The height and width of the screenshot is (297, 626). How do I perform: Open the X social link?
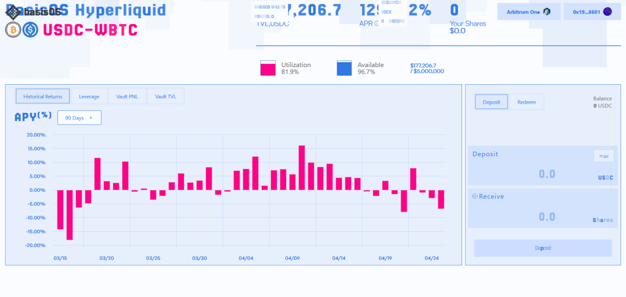[383, 21]
